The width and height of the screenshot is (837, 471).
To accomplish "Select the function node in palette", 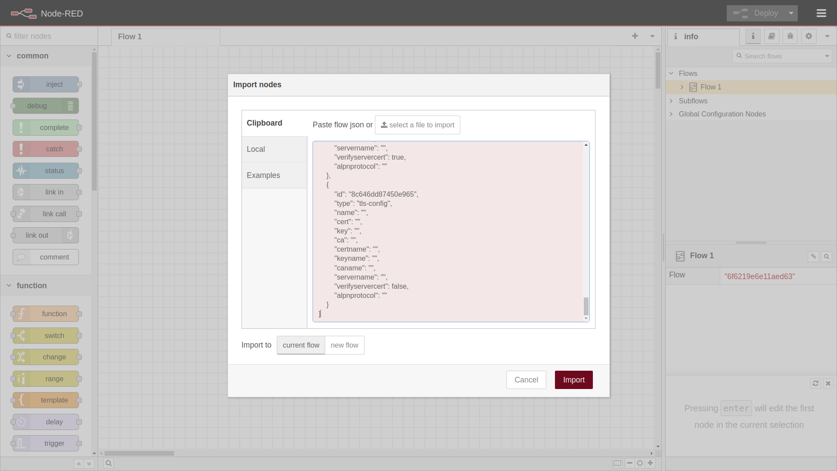I will click(46, 314).
